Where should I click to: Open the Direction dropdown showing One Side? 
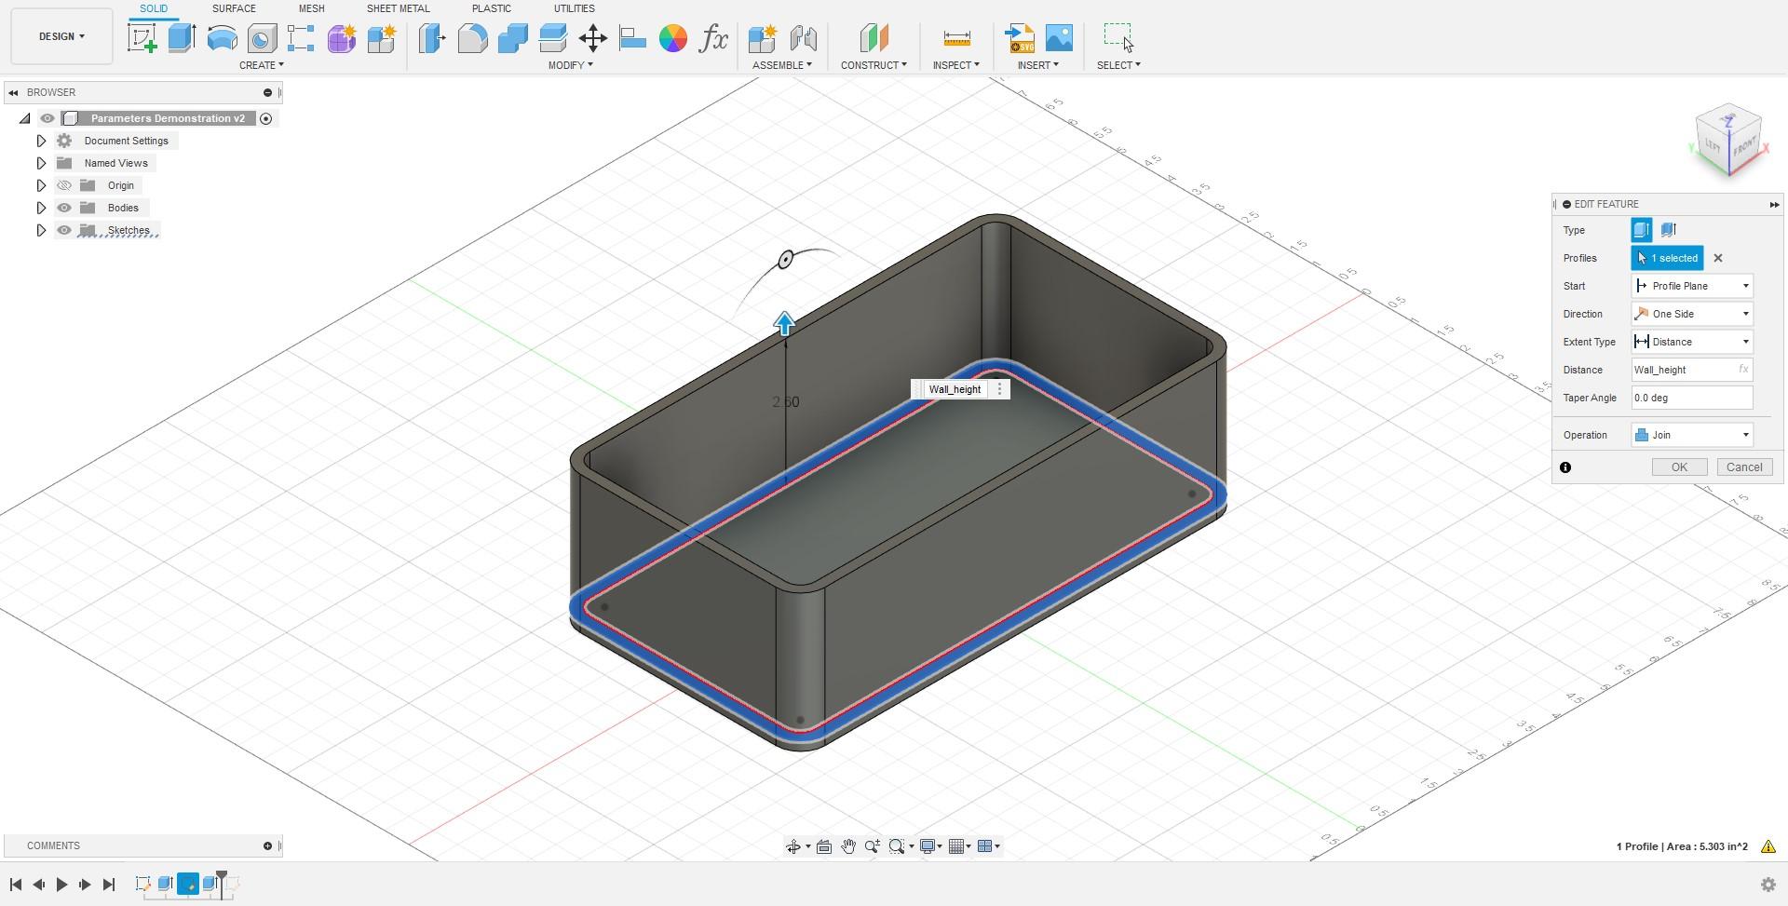click(1746, 314)
